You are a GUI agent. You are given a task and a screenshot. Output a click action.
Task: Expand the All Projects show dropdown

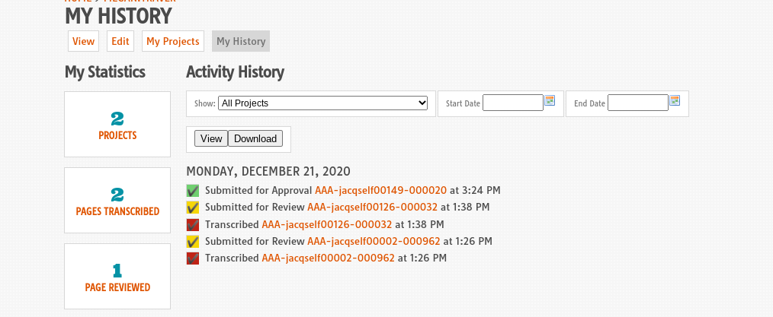point(322,103)
